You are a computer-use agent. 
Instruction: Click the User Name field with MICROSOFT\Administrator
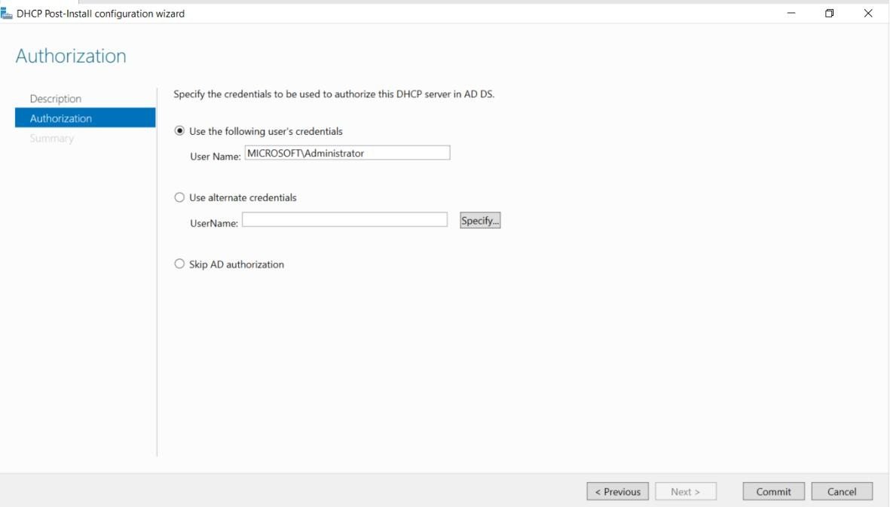click(347, 153)
